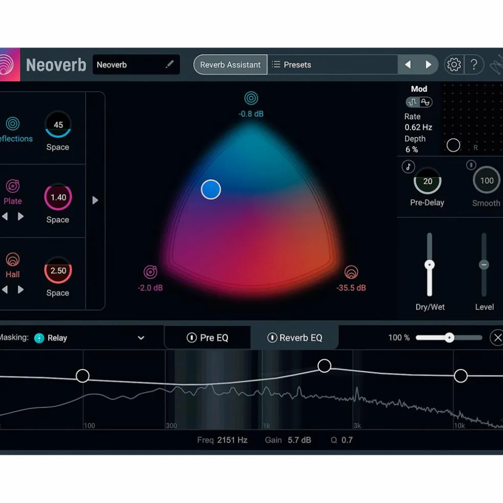
Task: Select previous Hall reverb type
Action: (5, 290)
